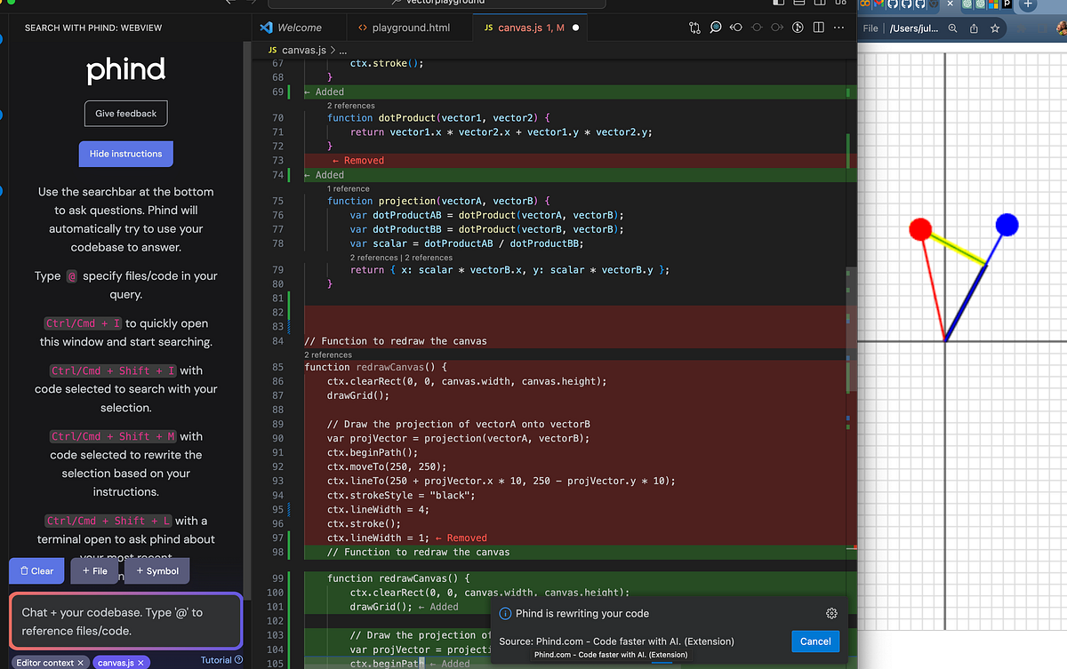Click the Give feedback button
Image resolution: width=1067 pixels, height=669 pixels.
tap(125, 113)
